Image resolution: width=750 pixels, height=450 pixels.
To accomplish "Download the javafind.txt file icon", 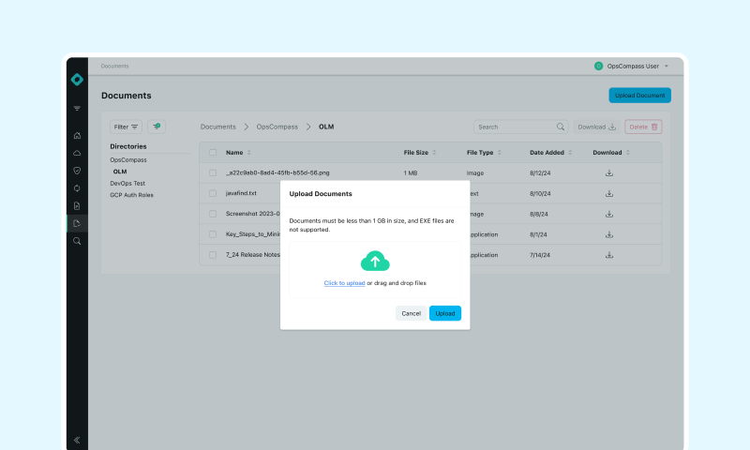I will point(608,194).
